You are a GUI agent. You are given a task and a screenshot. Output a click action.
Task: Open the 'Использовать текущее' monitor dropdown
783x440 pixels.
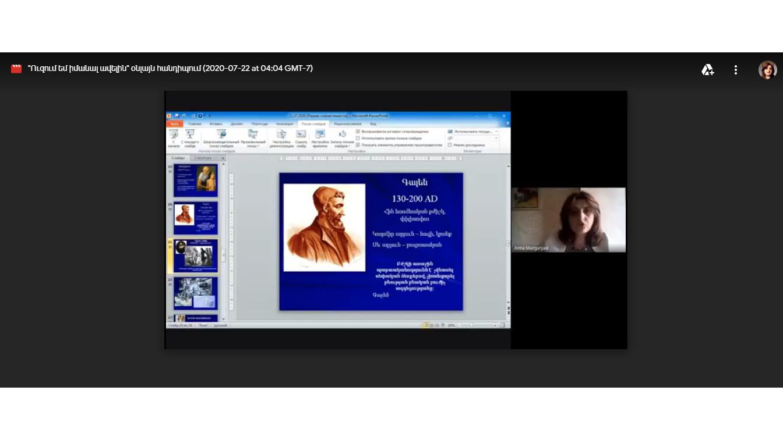pyautogui.click(x=496, y=132)
